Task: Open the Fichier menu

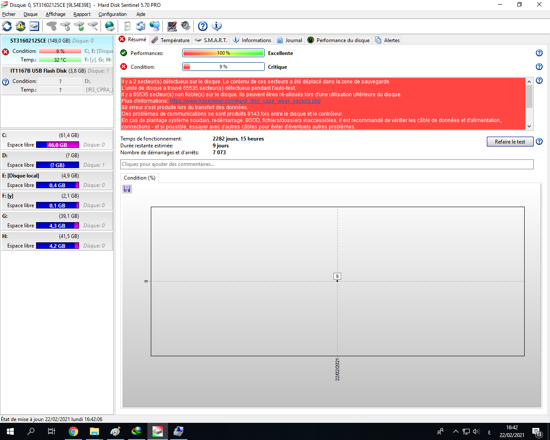Action: coord(9,14)
